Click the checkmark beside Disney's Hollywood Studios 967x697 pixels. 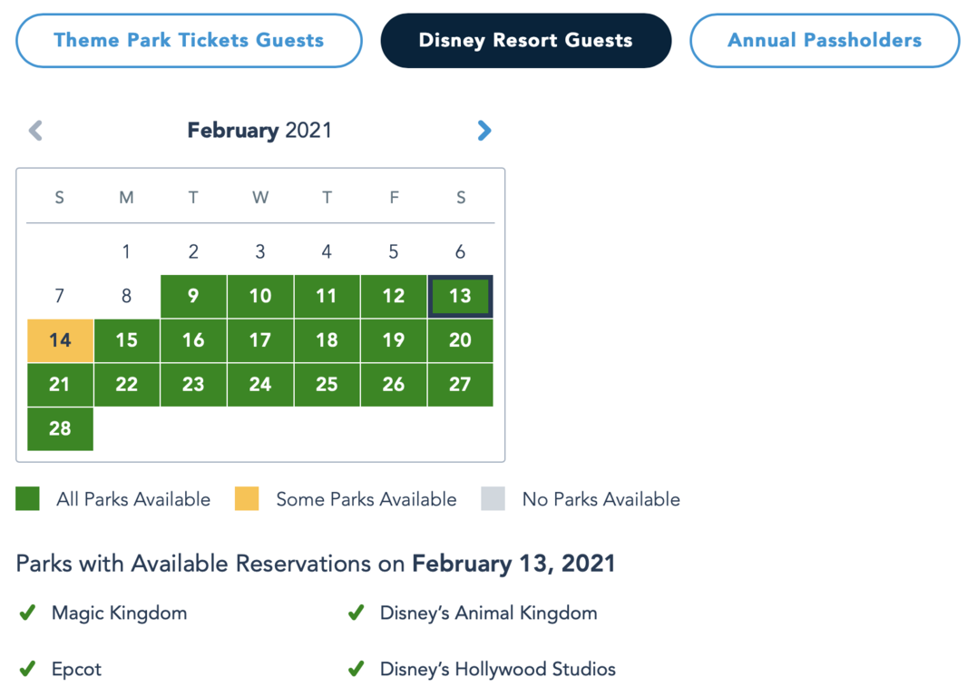point(357,670)
